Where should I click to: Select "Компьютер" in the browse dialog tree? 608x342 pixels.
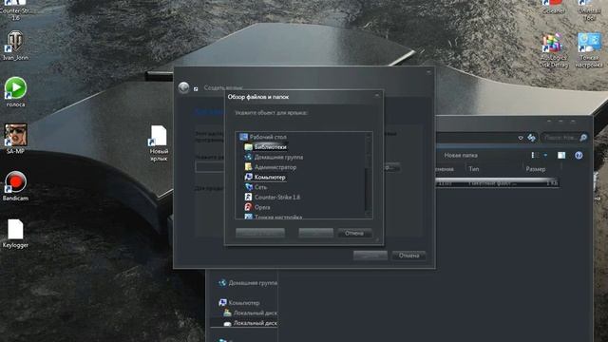[265, 178]
